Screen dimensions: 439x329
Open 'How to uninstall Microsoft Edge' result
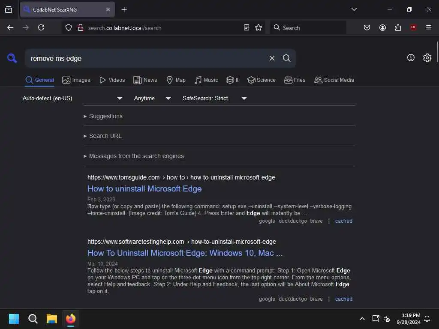144,189
